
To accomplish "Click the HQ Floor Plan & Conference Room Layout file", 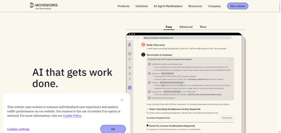I will (x=204, y=95).
